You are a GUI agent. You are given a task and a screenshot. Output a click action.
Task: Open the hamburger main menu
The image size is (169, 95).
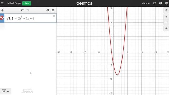[x=2, y=3]
